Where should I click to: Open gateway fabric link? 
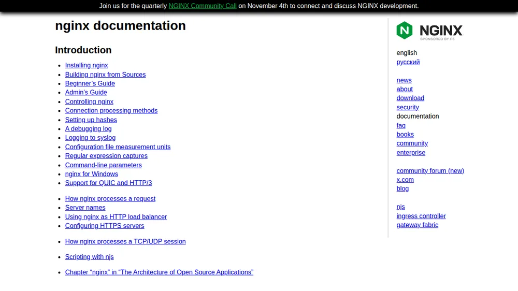tap(417, 225)
